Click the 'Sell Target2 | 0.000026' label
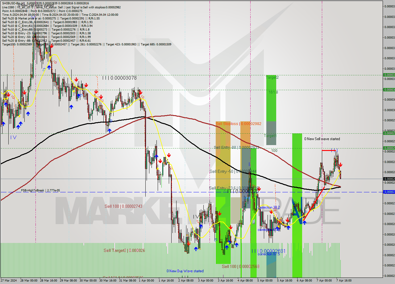Viewport: 395px width, 284px height. (x=124, y=250)
